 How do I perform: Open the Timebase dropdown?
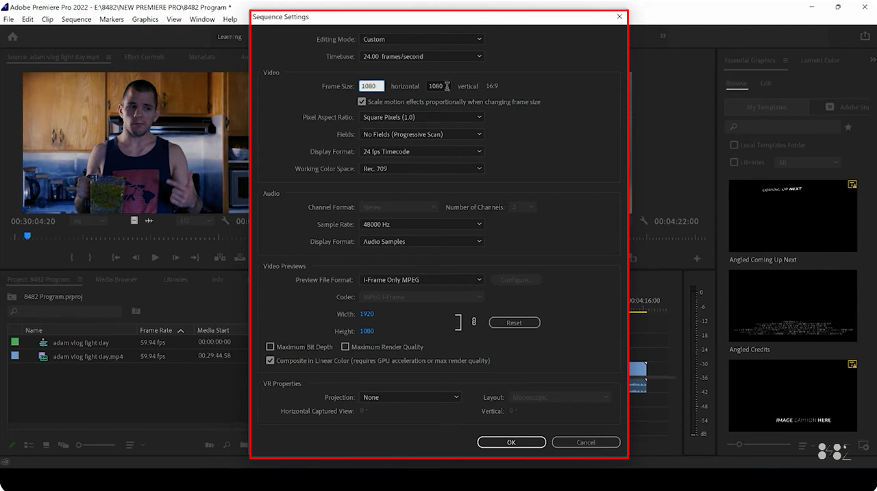pos(421,56)
